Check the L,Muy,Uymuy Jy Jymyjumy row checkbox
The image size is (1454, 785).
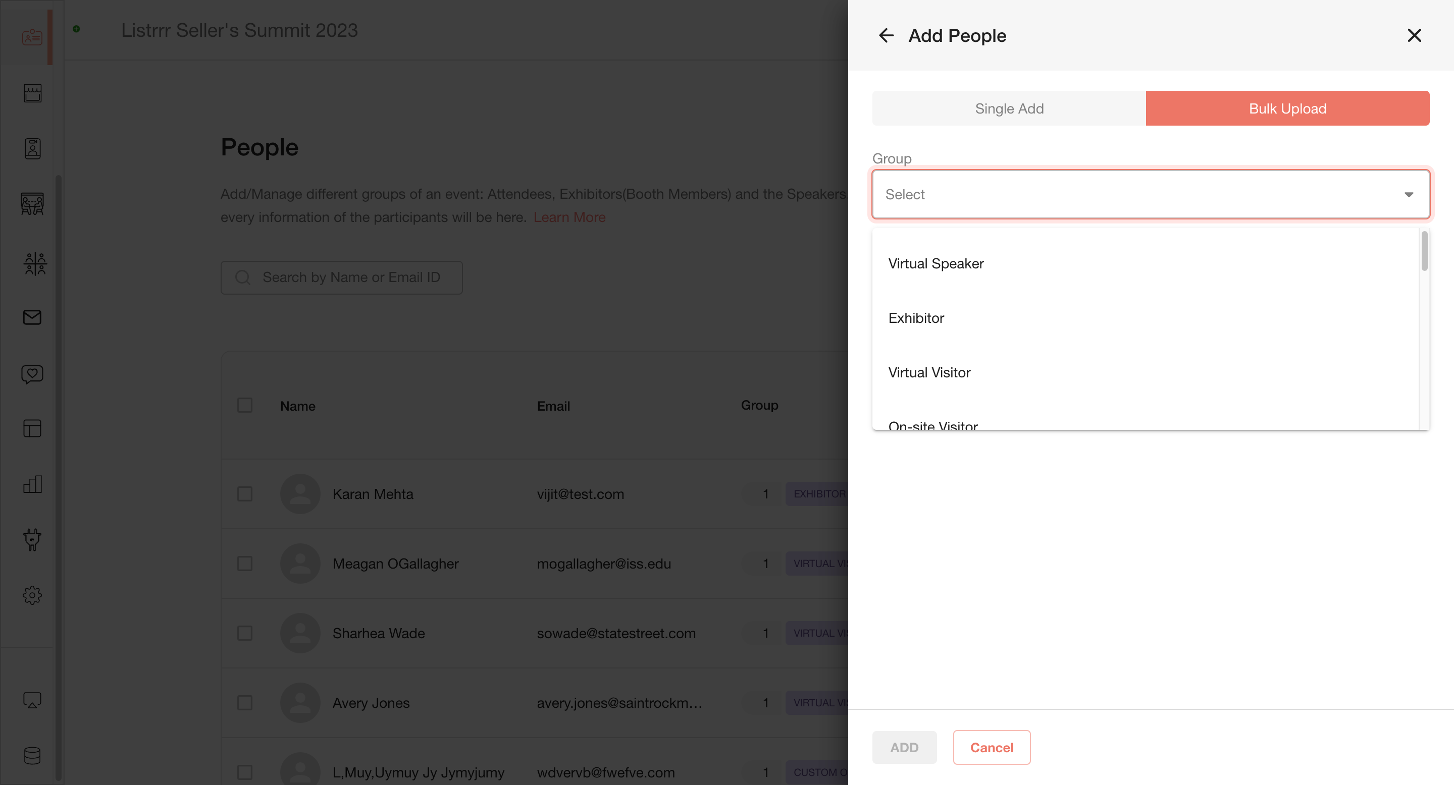click(x=245, y=772)
